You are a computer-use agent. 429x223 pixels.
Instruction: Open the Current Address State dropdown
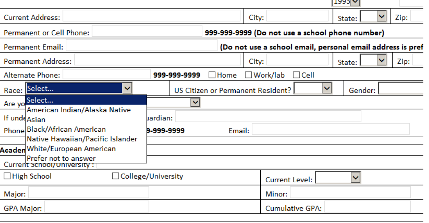click(381, 17)
